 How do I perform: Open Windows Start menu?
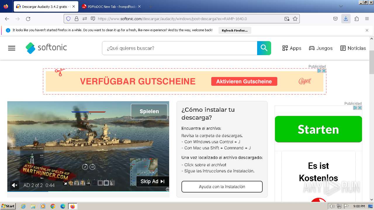8,206
